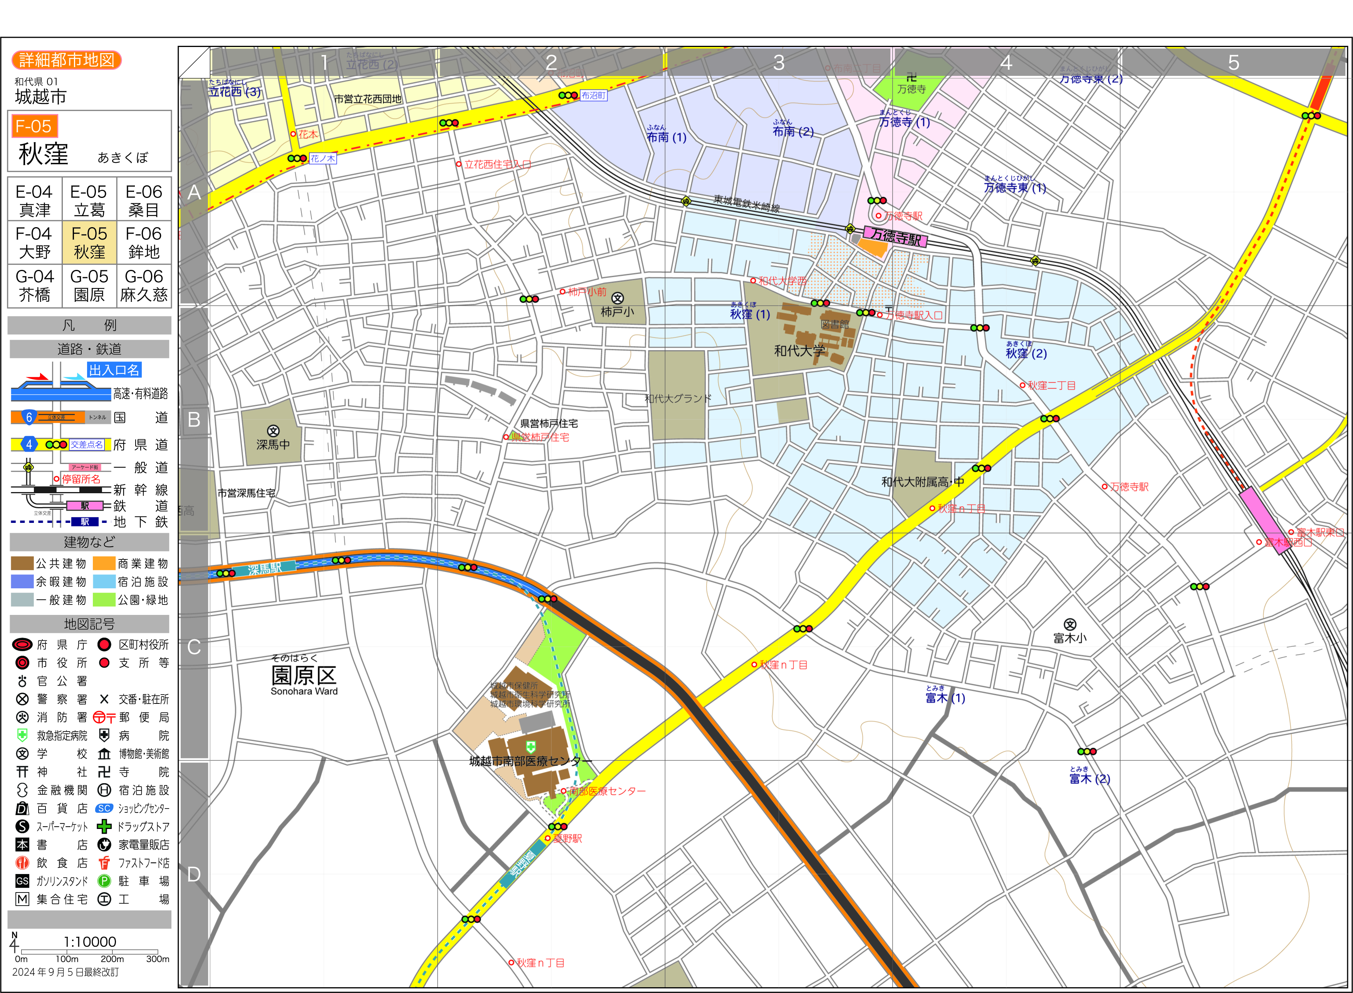The image size is (1353, 993).
Task: Click the police station legend symbol
Action: click(x=22, y=699)
